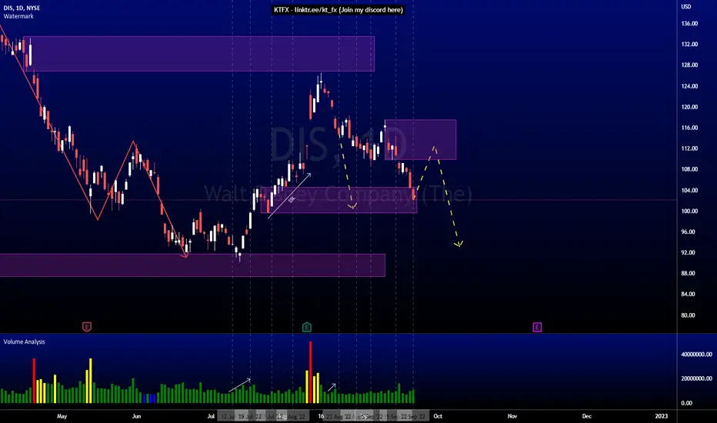Viewport: 717px width, 423px height.
Task: Select the Watermark indicator label
Action: point(18,16)
